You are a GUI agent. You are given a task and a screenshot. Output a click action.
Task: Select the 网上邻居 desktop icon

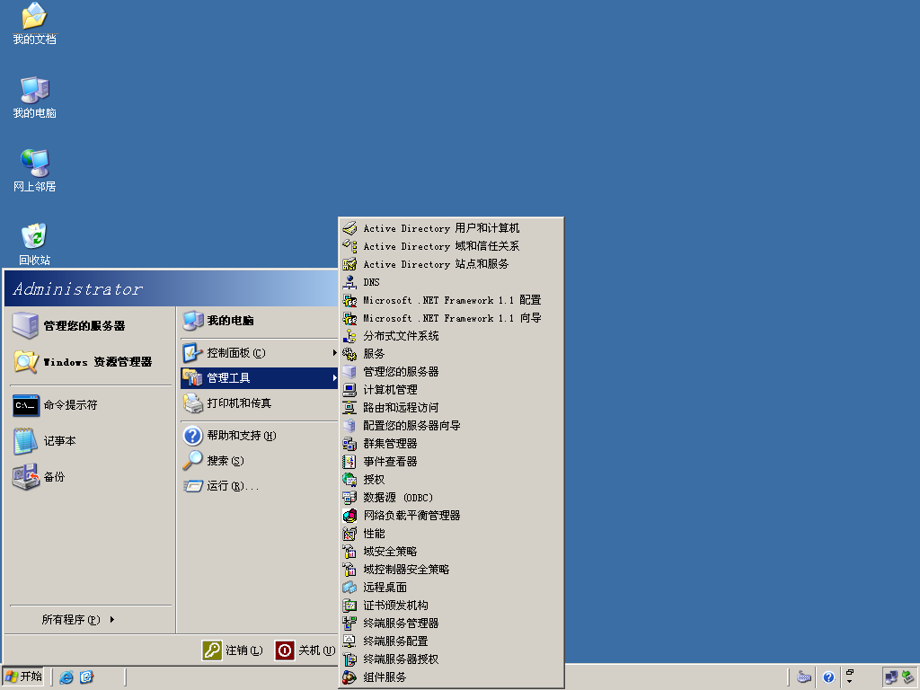tap(35, 171)
